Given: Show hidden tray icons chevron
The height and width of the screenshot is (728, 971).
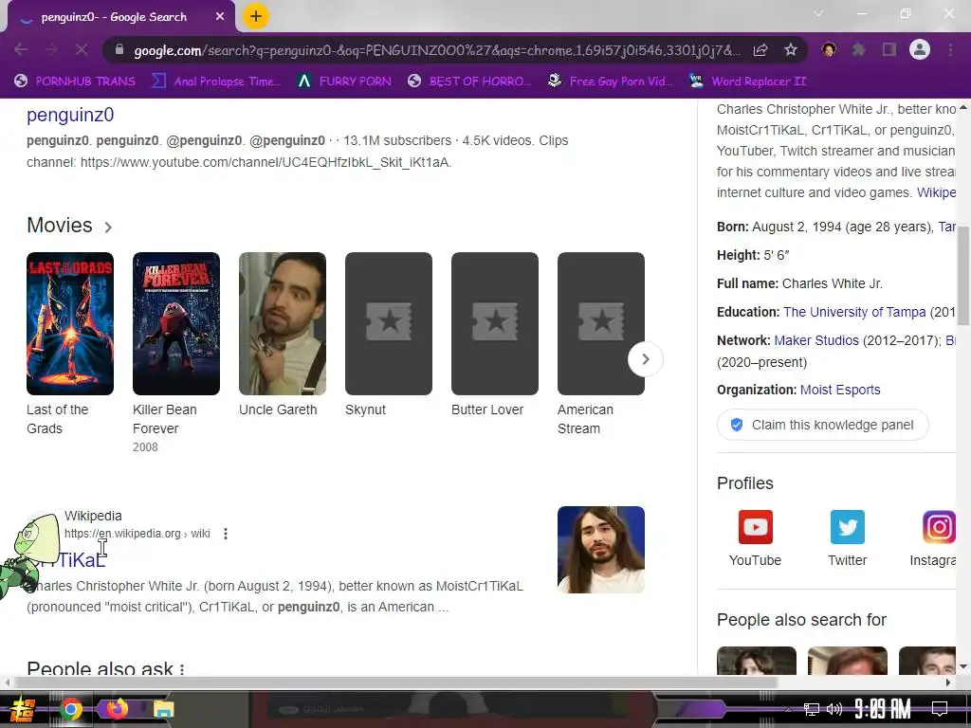Looking at the screenshot, I should (x=788, y=709).
